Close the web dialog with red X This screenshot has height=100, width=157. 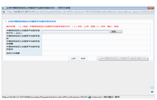click(151, 8)
